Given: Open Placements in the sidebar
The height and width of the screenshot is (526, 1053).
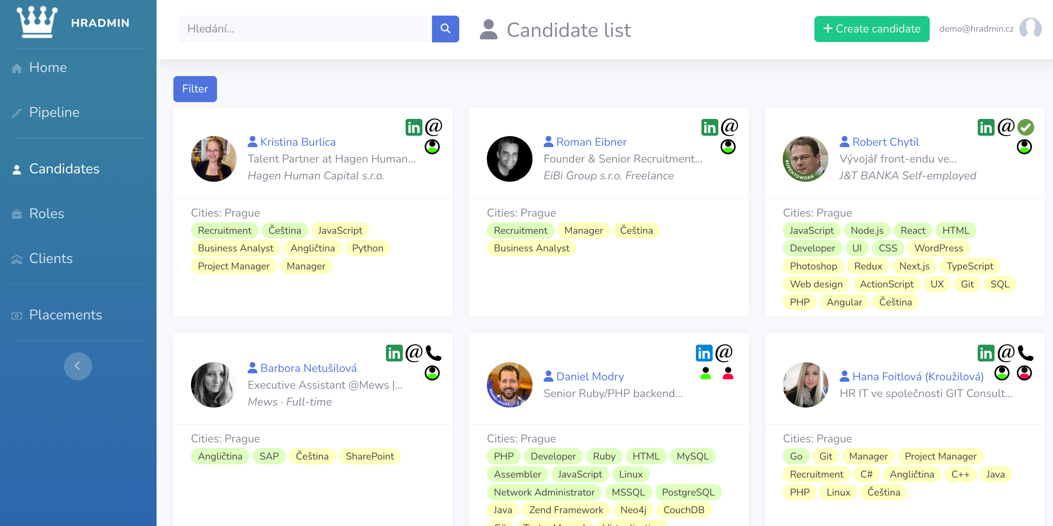Looking at the screenshot, I should [x=65, y=315].
